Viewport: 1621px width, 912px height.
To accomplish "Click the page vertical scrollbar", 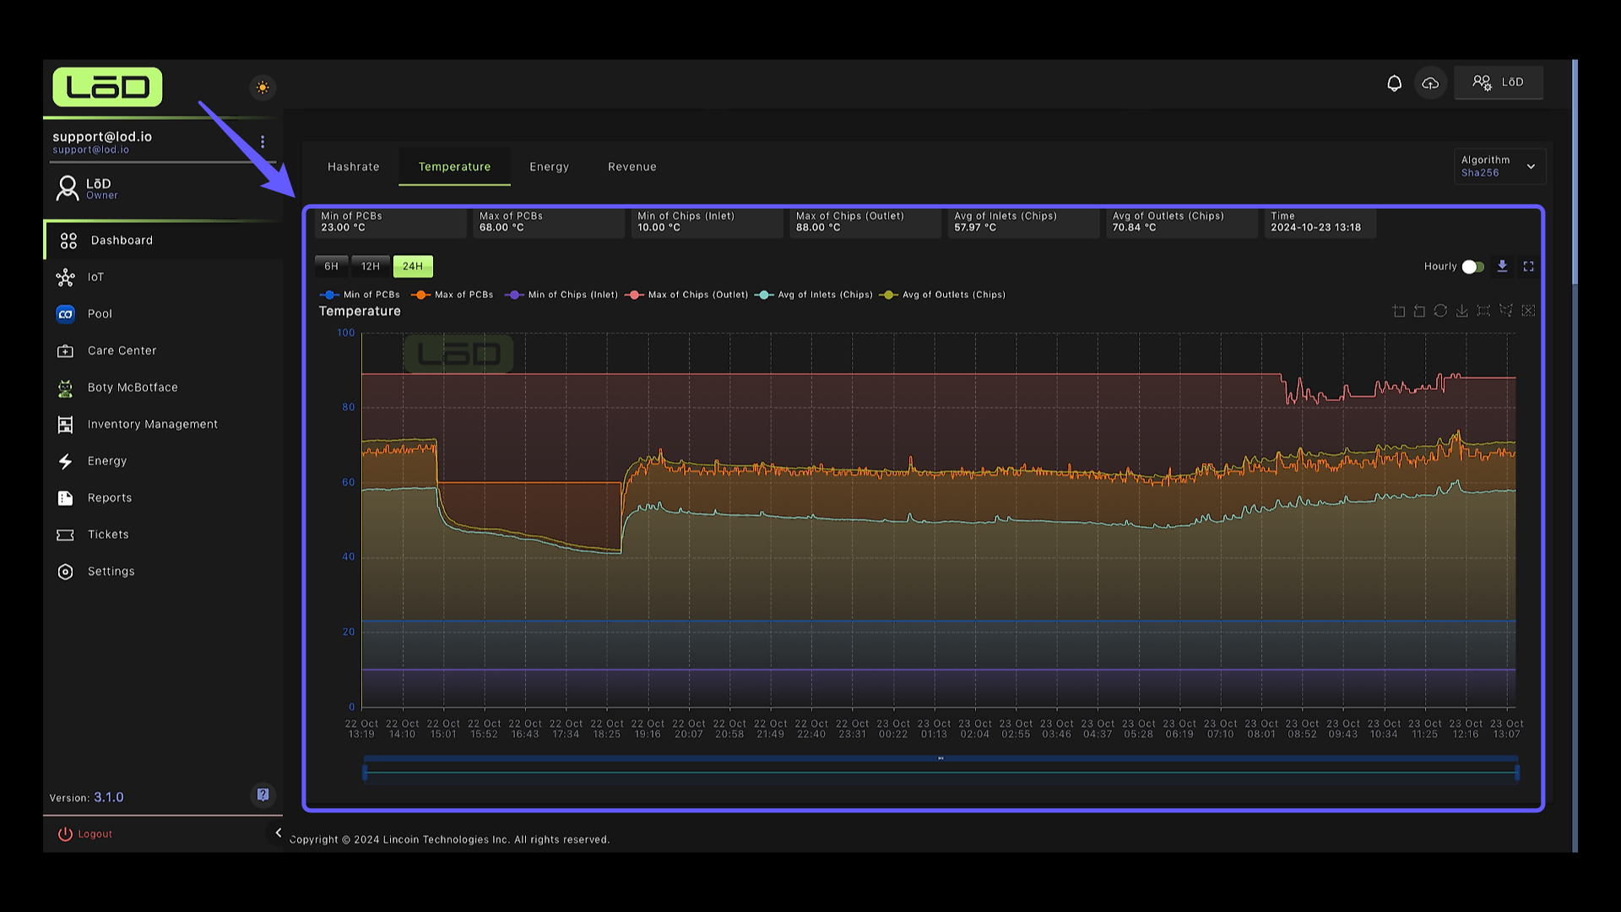I will (x=1575, y=171).
